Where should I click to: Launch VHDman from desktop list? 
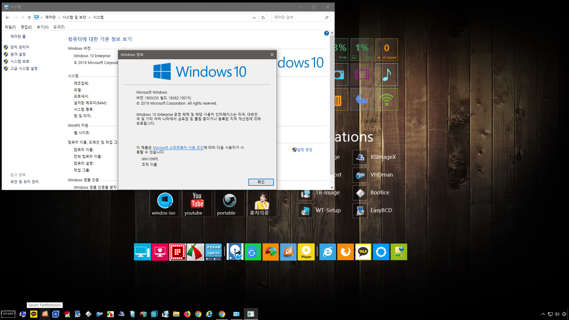click(373, 175)
